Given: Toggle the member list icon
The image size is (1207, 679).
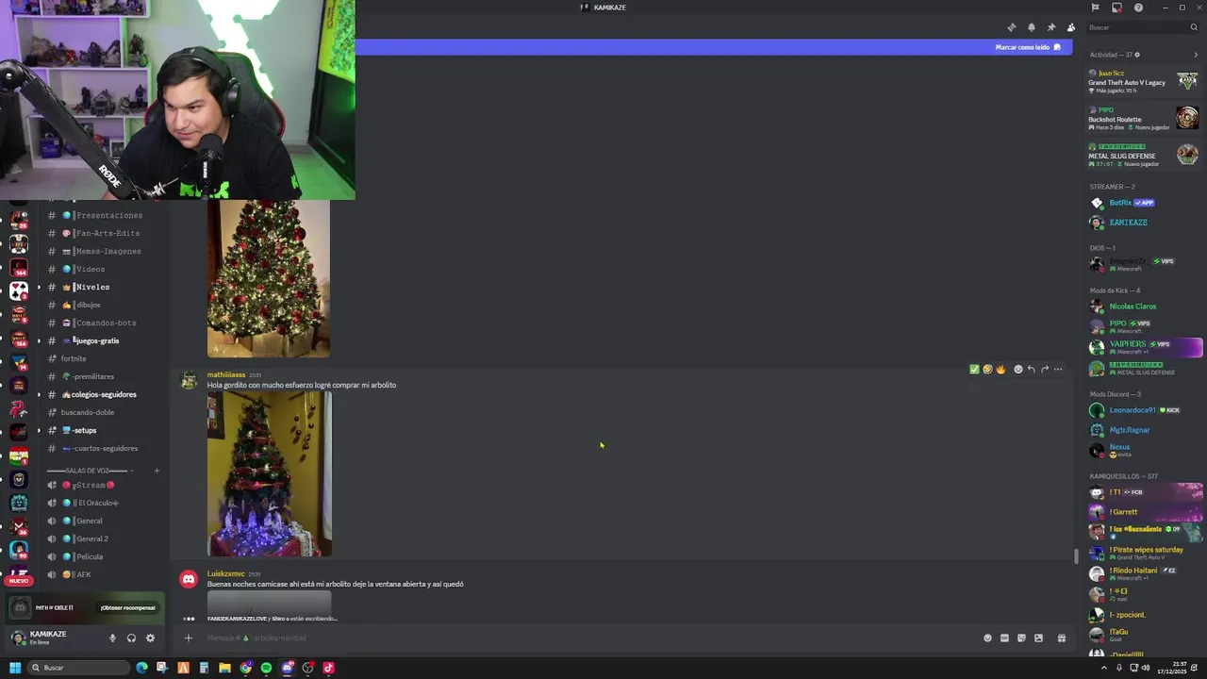Looking at the screenshot, I should pyautogui.click(x=1070, y=27).
